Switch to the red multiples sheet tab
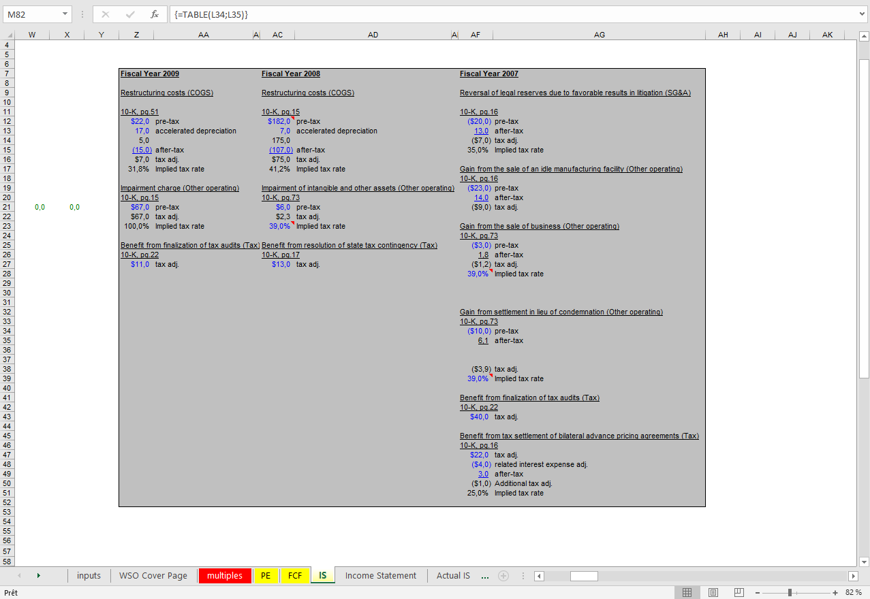Viewport: 870px width, 599px height. [x=225, y=576]
